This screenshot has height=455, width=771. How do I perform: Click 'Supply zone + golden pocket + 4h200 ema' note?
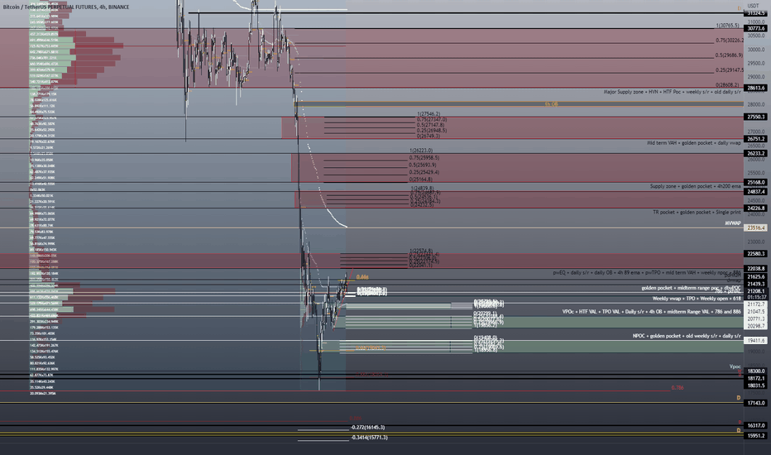pos(695,186)
